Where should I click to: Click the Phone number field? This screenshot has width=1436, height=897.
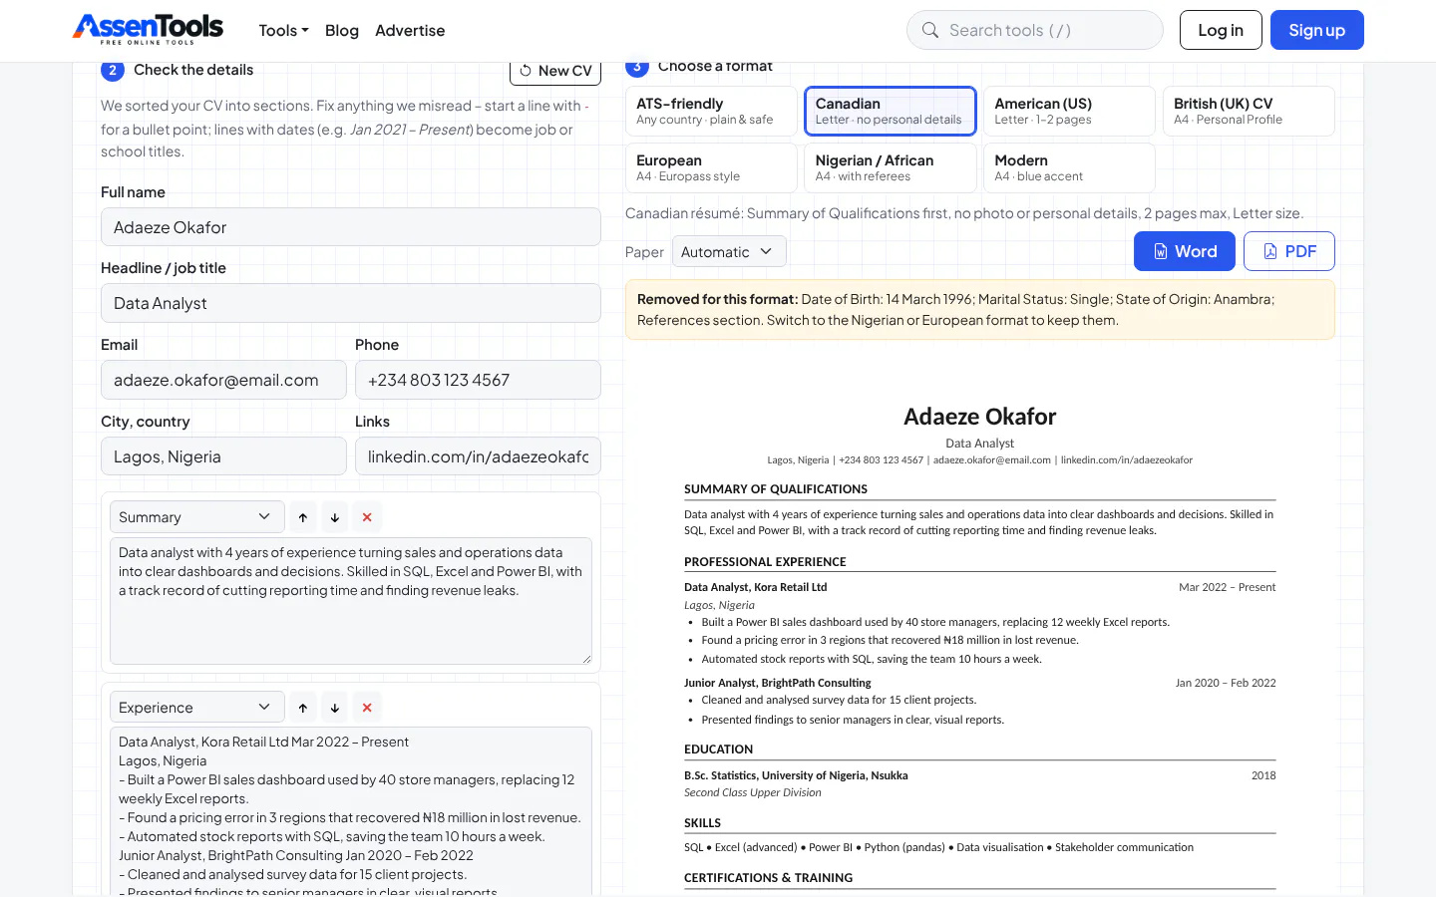tap(478, 380)
